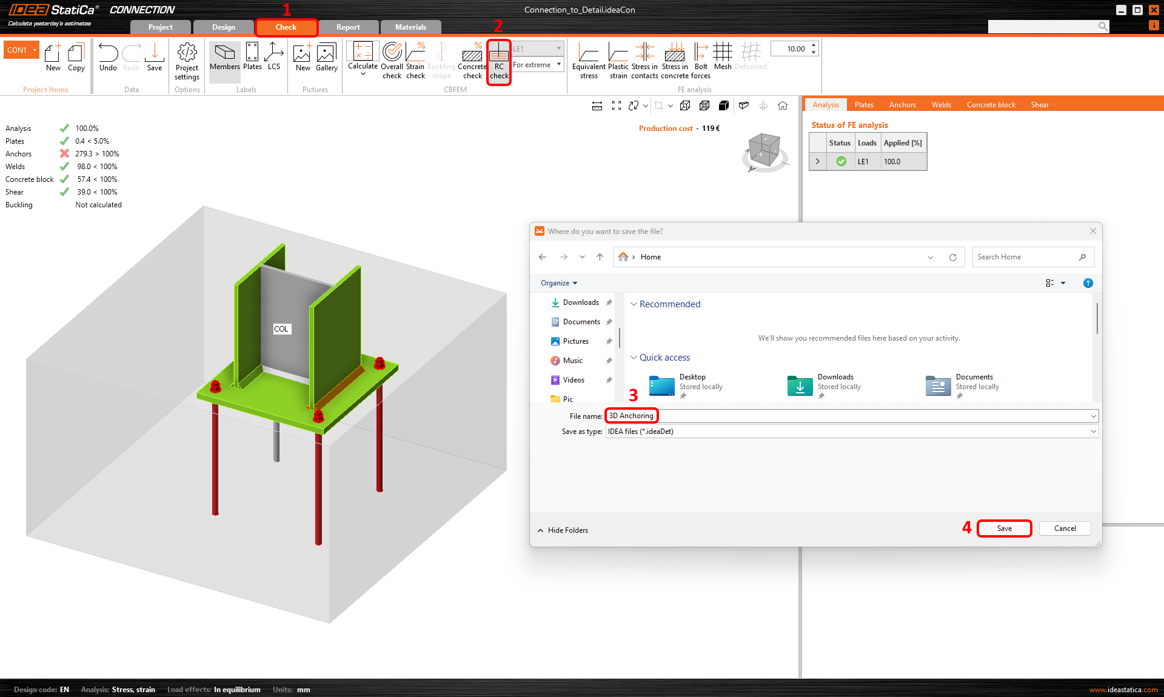Click the Cancel button

pyautogui.click(x=1065, y=528)
